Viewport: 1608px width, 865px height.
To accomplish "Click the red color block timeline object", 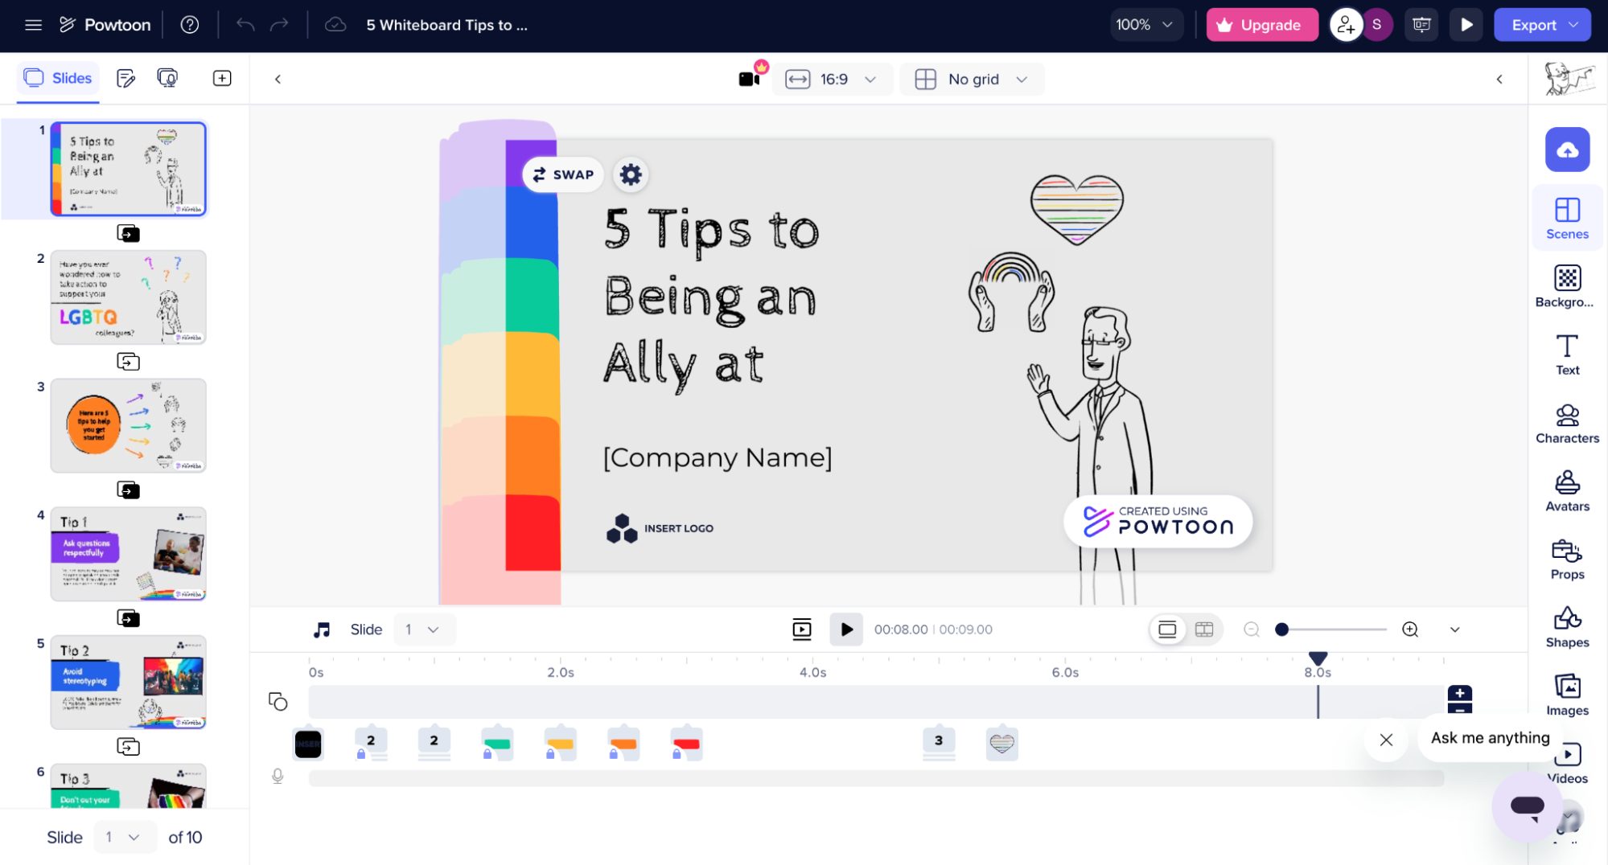I will click(x=686, y=744).
